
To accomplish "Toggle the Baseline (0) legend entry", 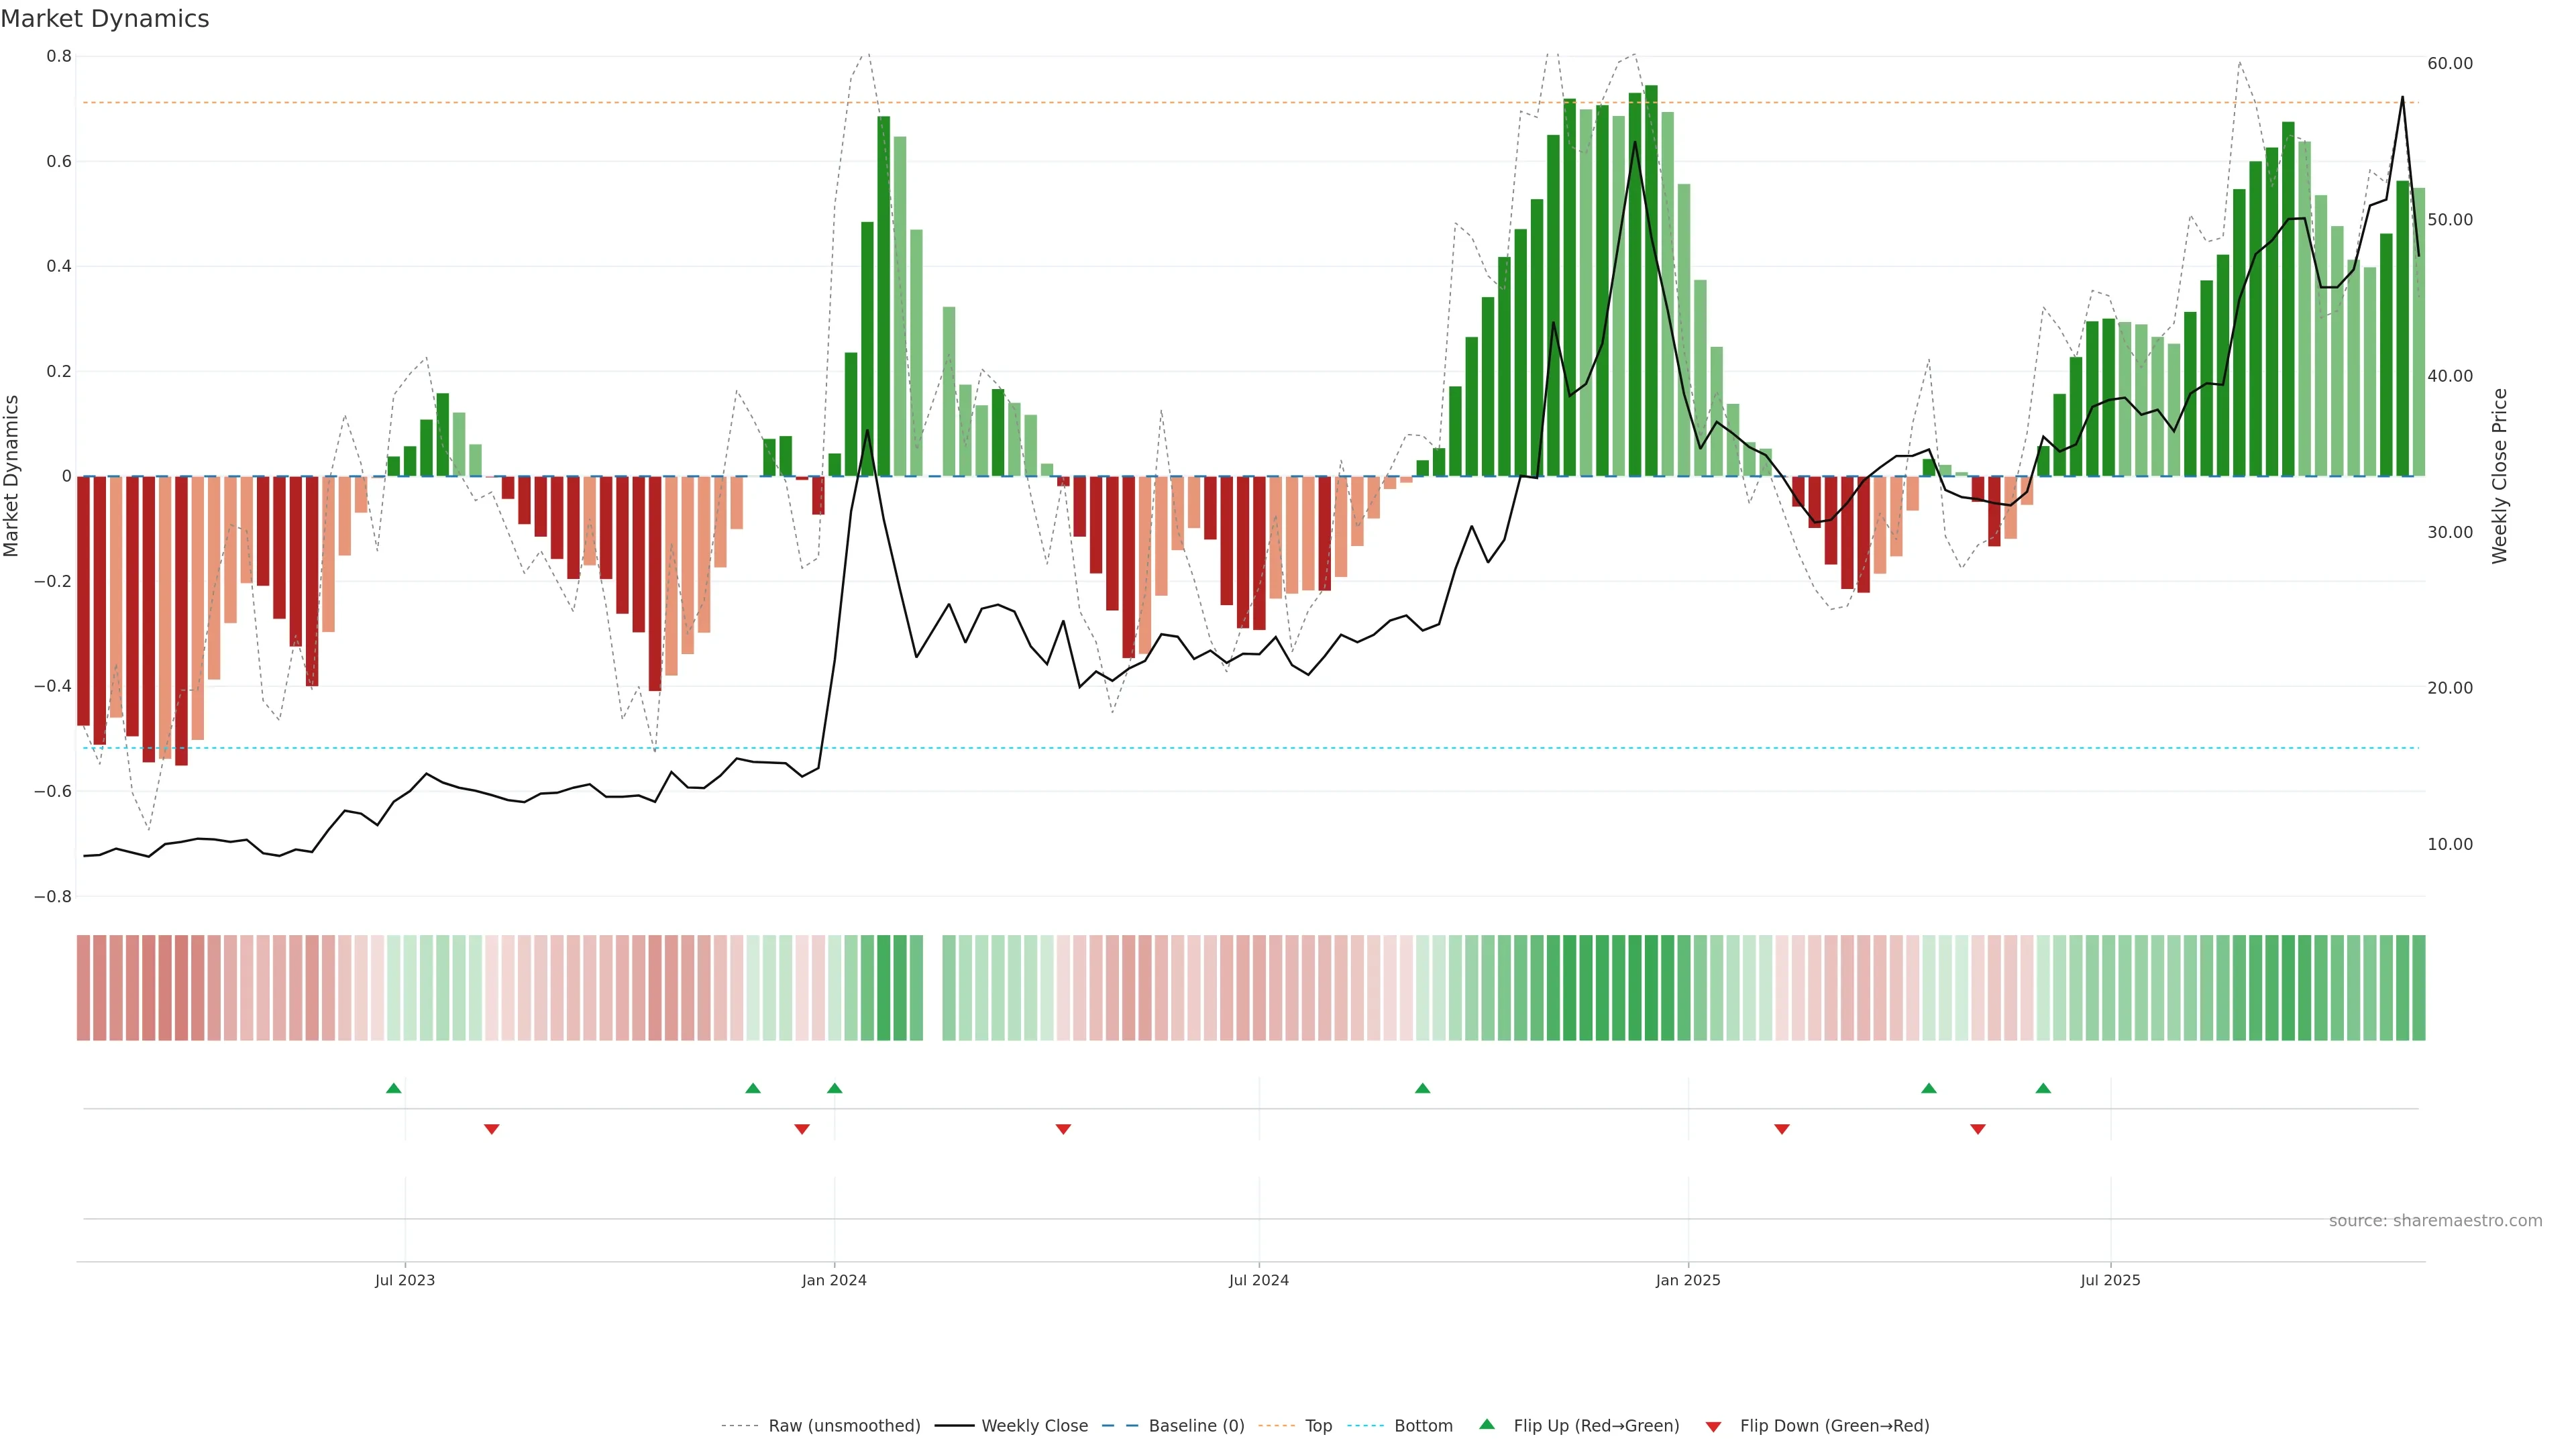I will point(1196,1426).
